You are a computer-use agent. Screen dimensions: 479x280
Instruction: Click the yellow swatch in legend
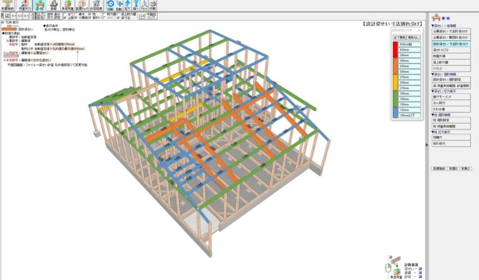coord(395,83)
